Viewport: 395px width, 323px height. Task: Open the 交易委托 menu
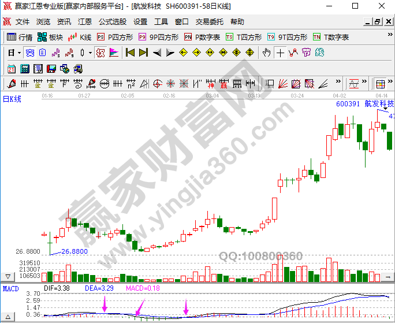coord(209,22)
